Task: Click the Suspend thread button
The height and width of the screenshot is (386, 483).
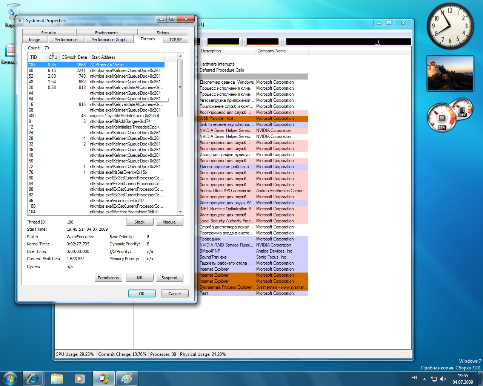Action: click(169, 278)
